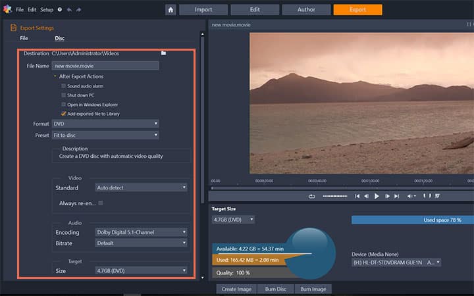The height and width of the screenshot is (296, 474).
Task: Open the Format DVD dropdown
Action: tap(105, 124)
